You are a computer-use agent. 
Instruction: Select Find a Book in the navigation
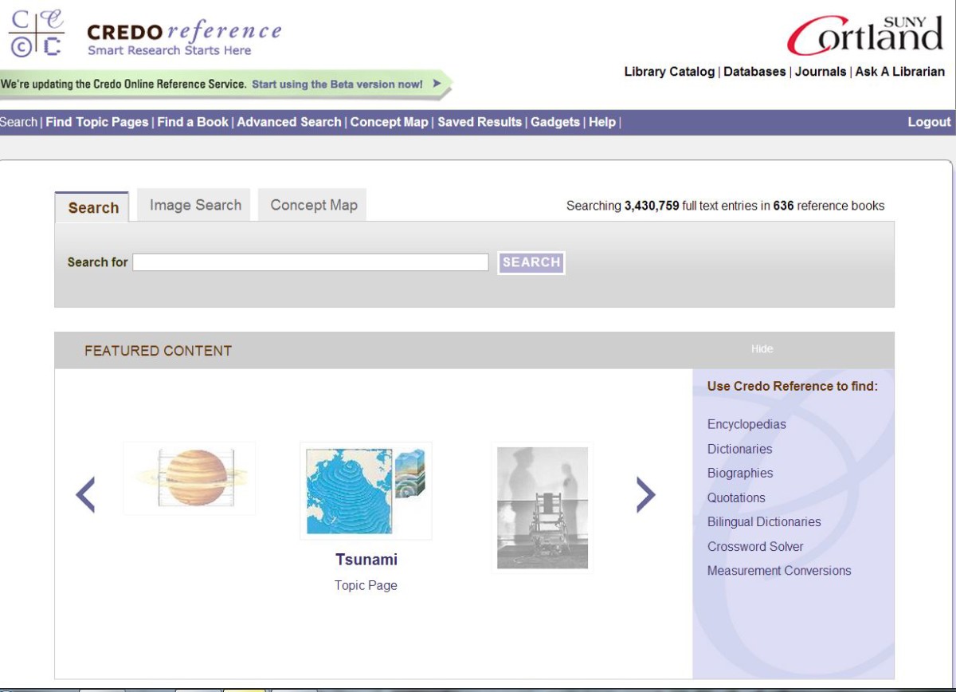pyautogui.click(x=191, y=122)
